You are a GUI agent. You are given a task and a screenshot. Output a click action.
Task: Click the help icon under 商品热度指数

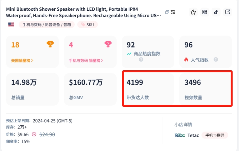141,60
